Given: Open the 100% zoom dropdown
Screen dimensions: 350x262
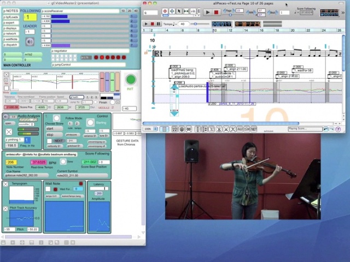Looking at the screenshot, I should (x=151, y=129).
